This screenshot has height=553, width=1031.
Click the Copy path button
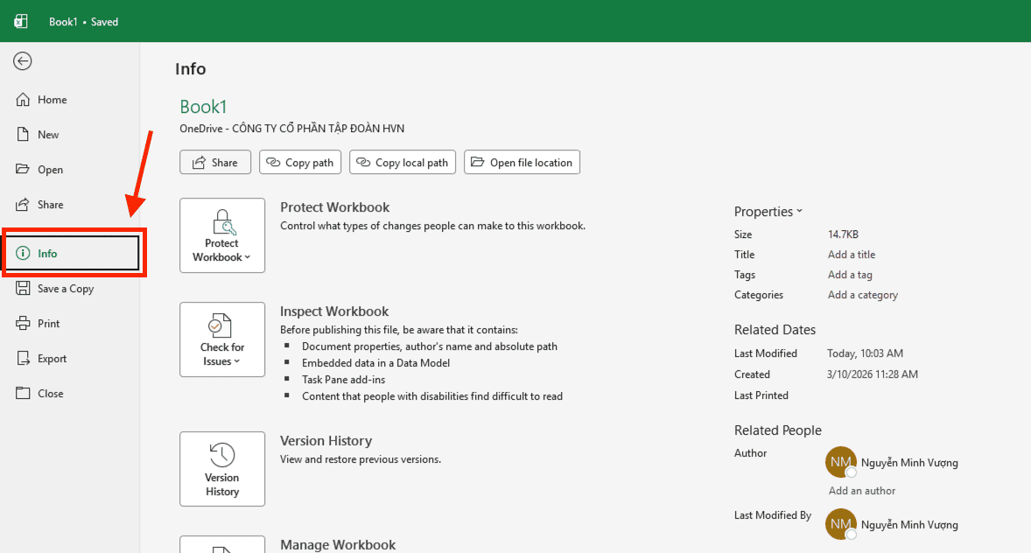301,163
